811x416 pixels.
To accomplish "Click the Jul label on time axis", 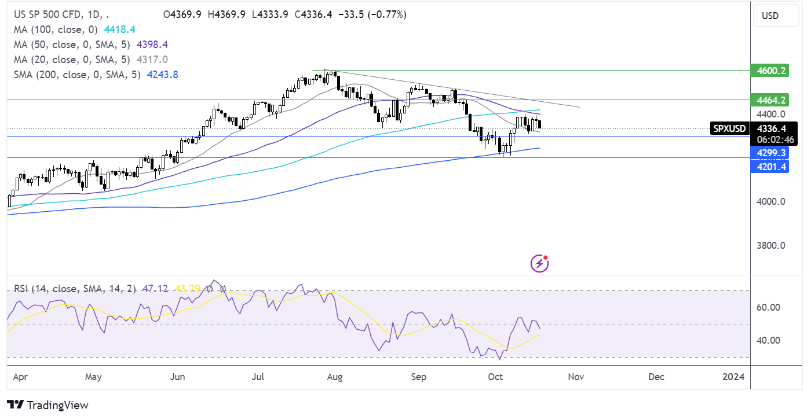I will click(259, 377).
